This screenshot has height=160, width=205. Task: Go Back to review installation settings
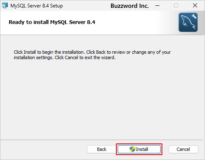[101, 149]
